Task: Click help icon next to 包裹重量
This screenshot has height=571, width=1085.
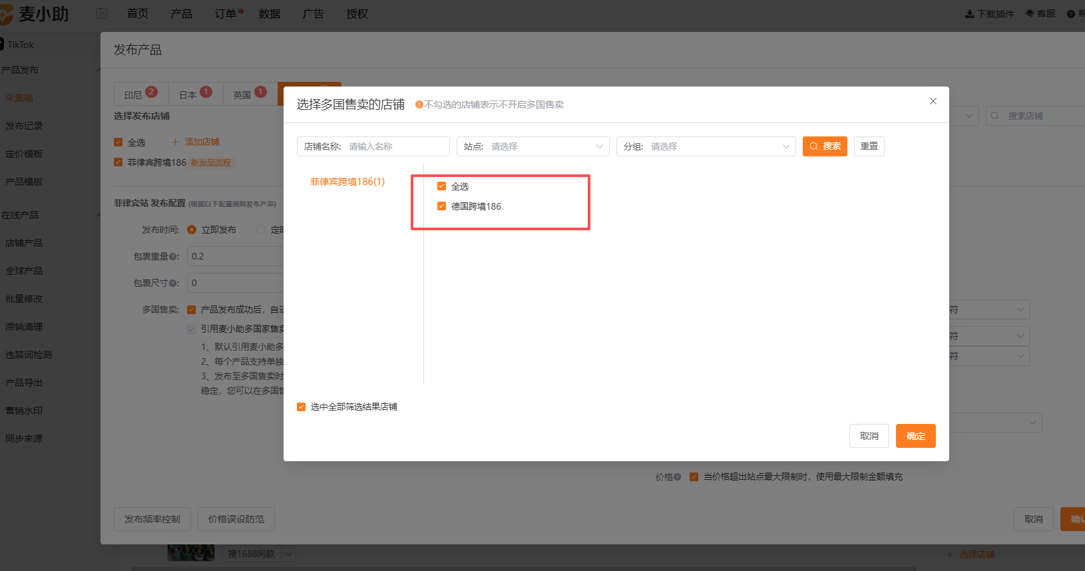Action: pos(174,256)
